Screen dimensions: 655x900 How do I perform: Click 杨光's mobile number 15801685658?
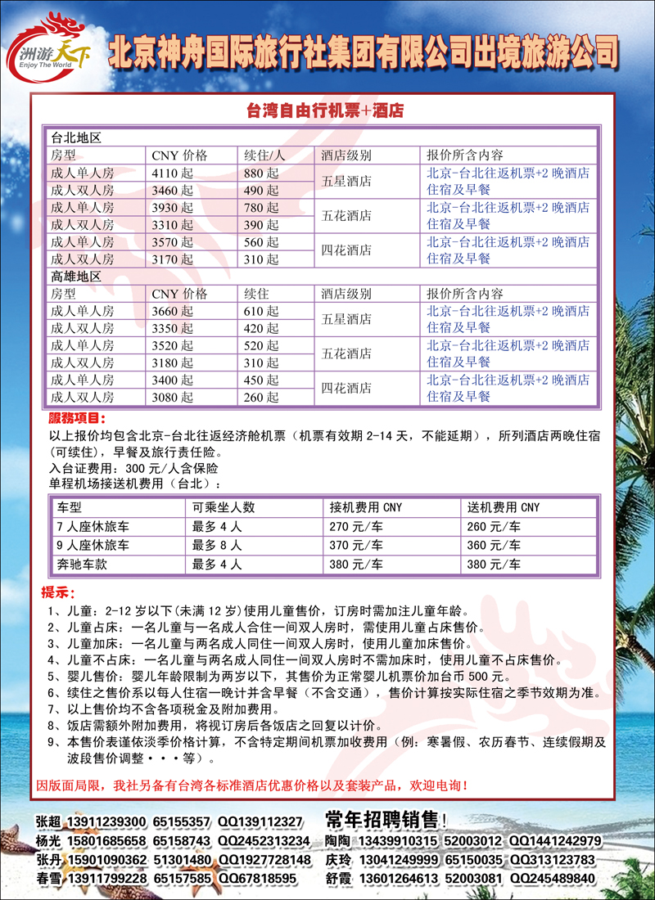click(x=107, y=841)
